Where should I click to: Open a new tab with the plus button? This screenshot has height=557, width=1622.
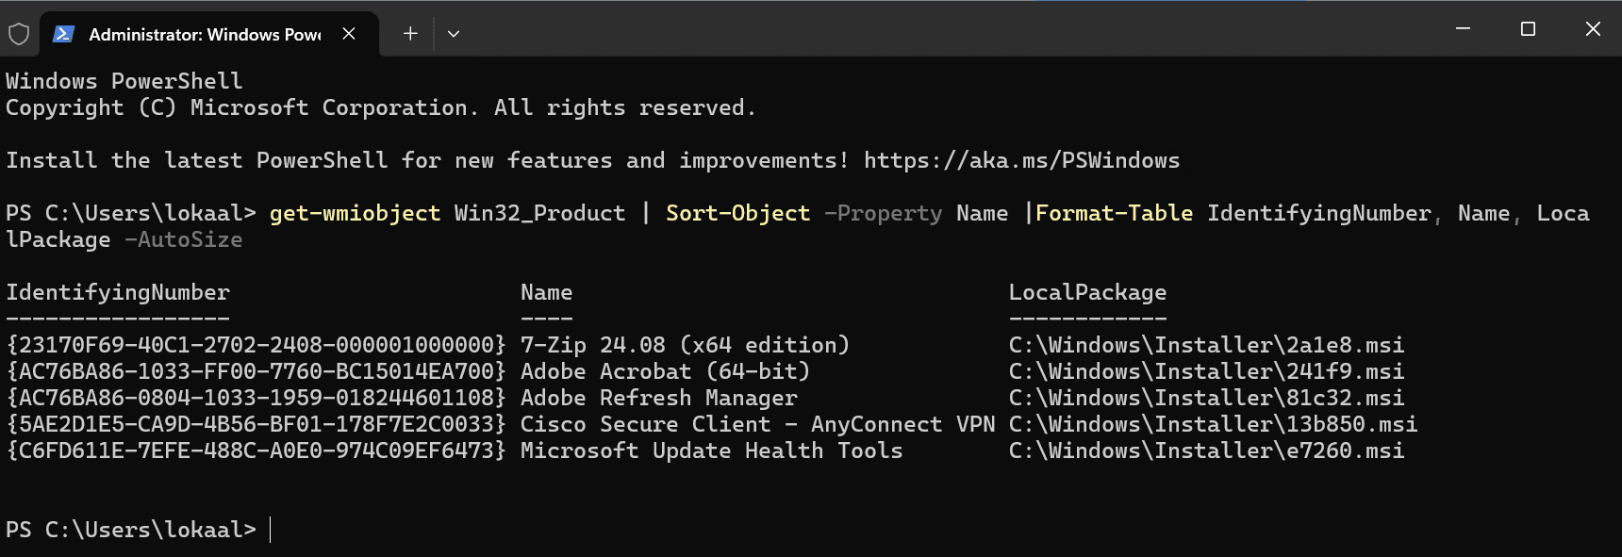coord(410,34)
